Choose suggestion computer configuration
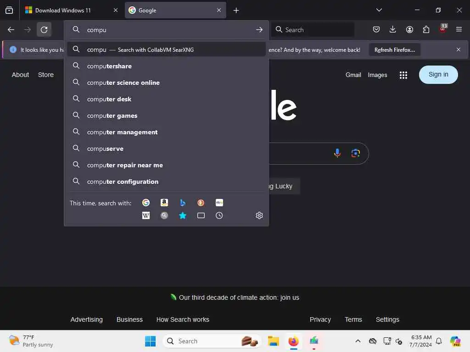470x352 pixels. 166,181
